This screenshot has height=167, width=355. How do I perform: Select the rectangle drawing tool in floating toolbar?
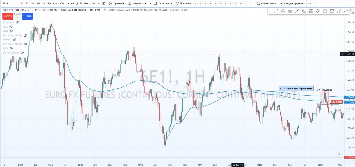[325, 11]
